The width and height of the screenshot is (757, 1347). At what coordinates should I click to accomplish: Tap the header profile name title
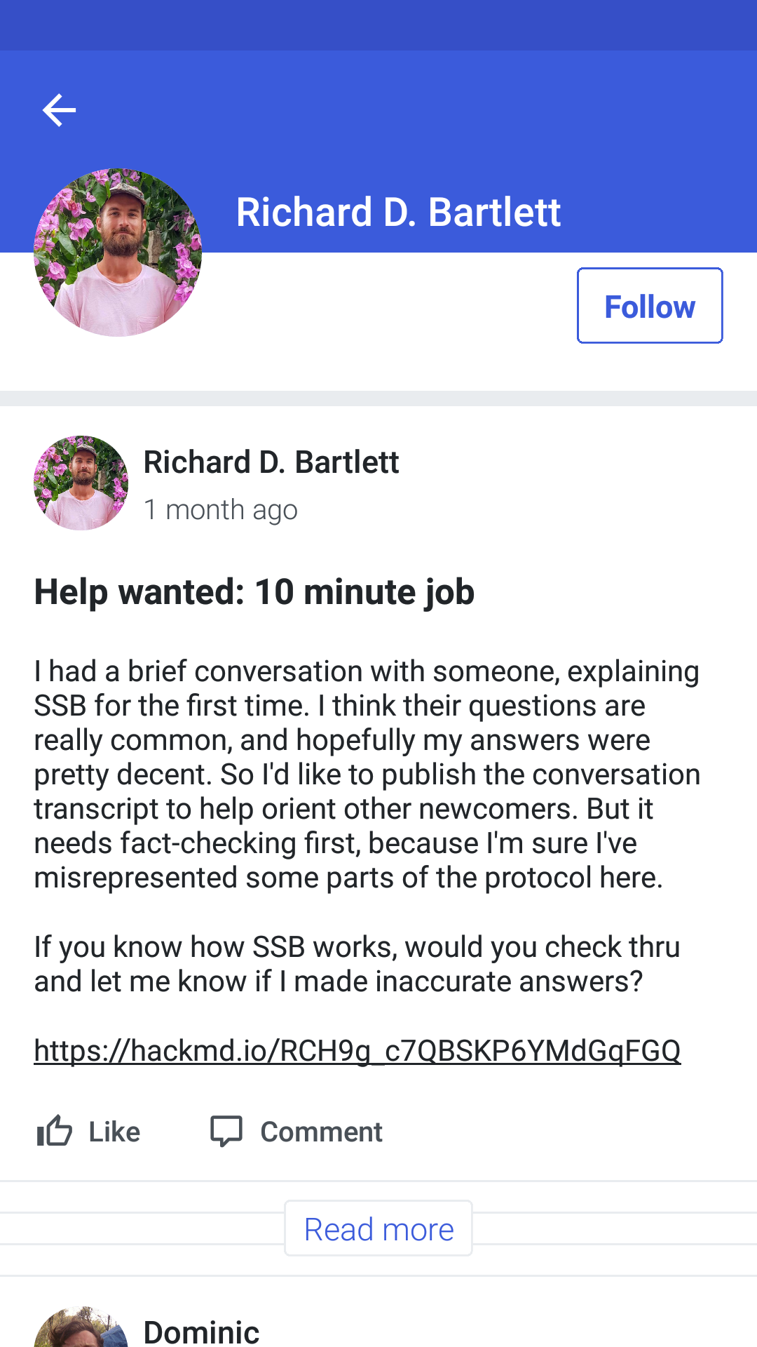tap(398, 212)
